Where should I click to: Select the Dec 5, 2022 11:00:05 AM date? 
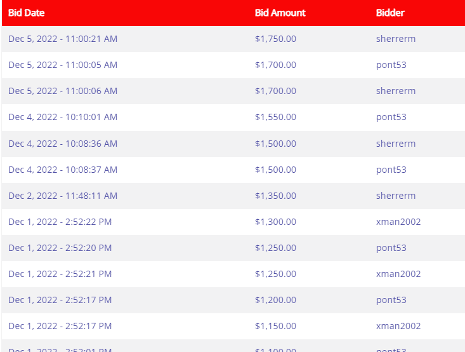coord(63,65)
